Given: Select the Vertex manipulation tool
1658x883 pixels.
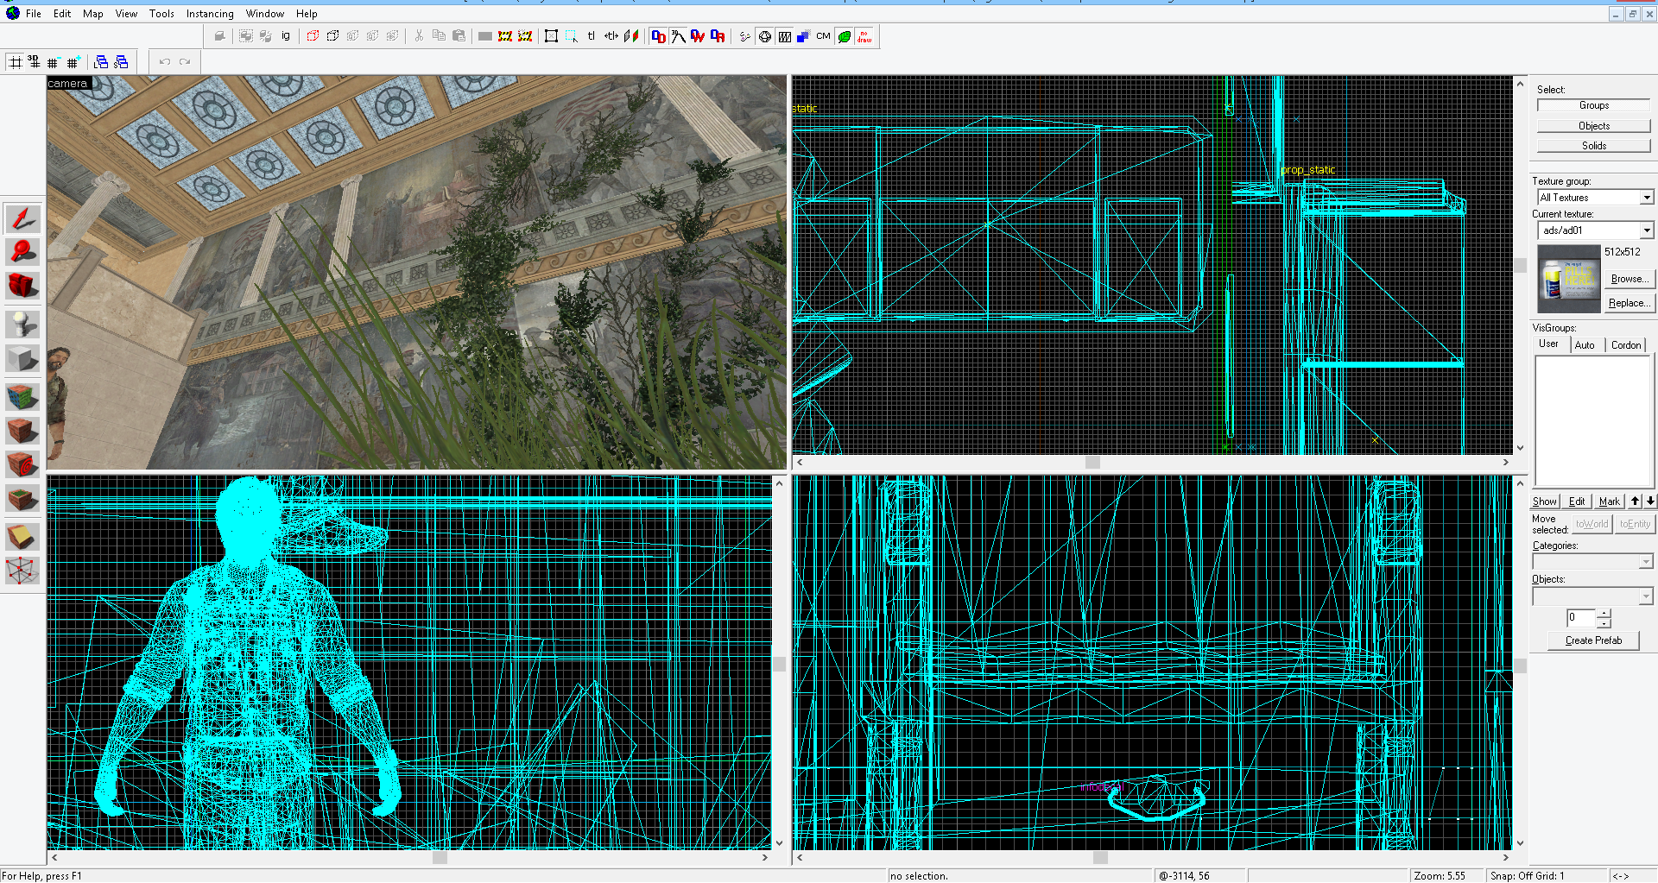Looking at the screenshot, I should click(22, 571).
